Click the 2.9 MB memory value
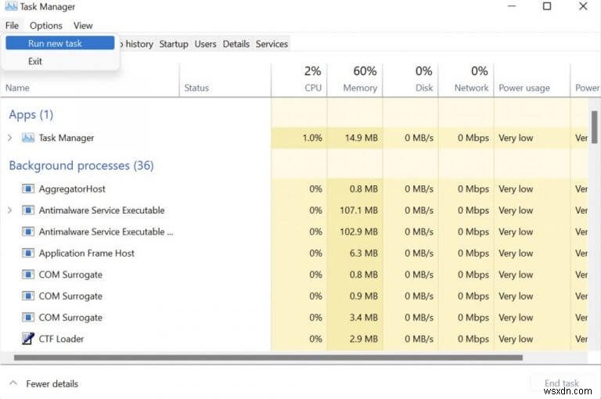Viewport: 601px width, 399px height. (x=363, y=339)
